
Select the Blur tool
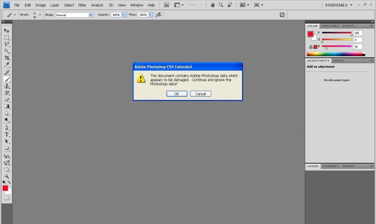click(7, 113)
